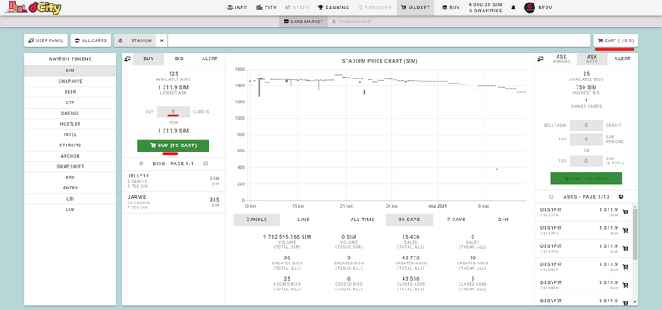Show 30 DAYS chart range
The height and width of the screenshot is (310, 662).
[409, 220]
